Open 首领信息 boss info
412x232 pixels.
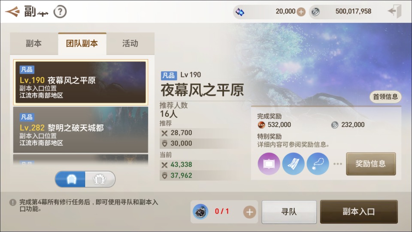[385, 97]
